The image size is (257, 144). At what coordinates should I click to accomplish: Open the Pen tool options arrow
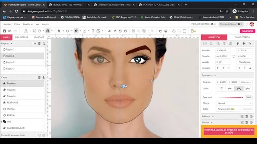(80, 31)
